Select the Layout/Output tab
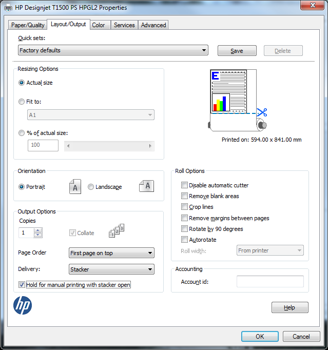Viewport: 328px width, 350px height. coord(68,24)
